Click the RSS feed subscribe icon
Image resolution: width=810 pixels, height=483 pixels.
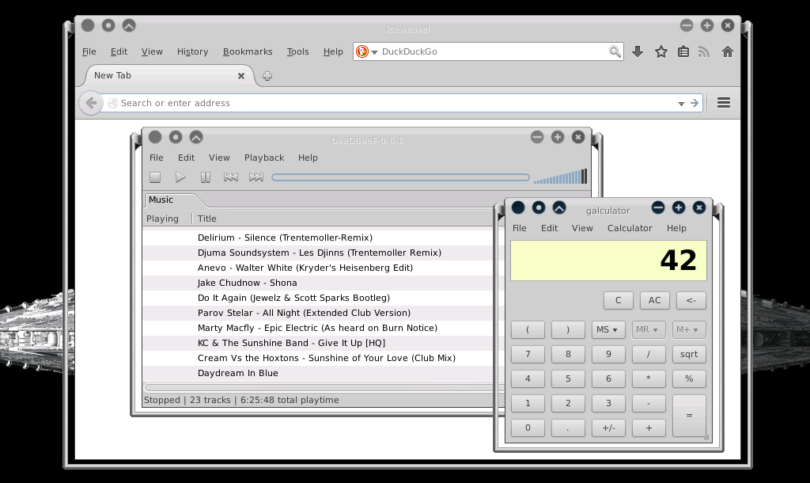tap(703, 51)
